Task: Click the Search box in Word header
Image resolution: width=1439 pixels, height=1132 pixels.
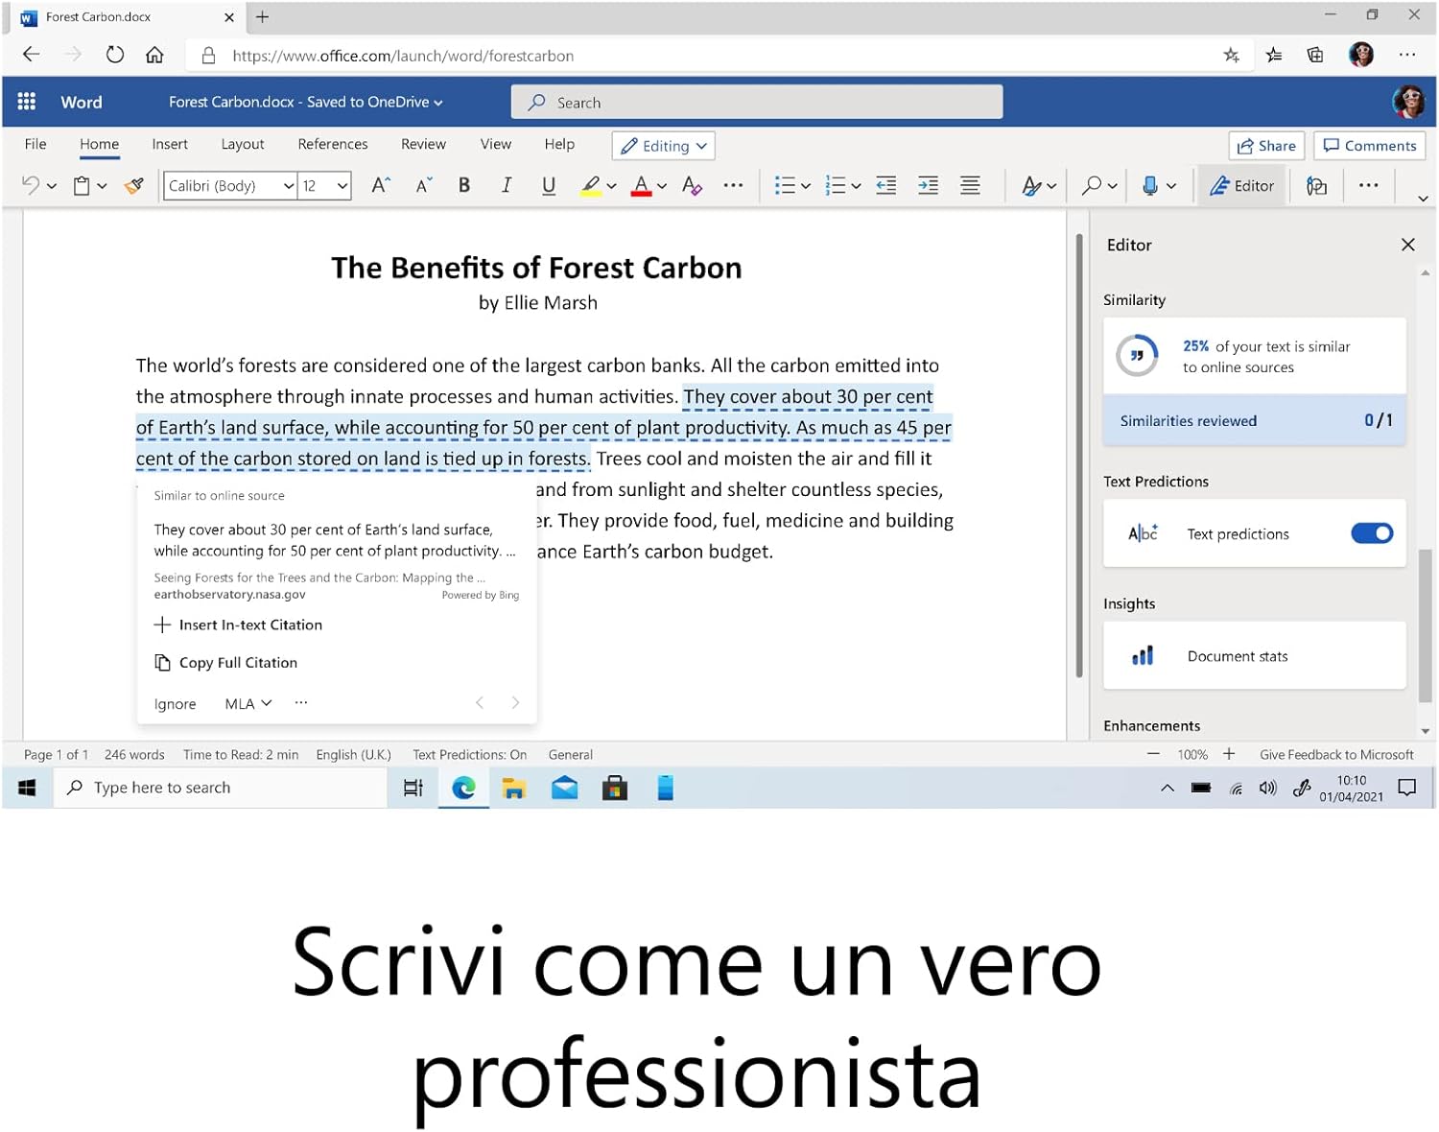Action: [x=756, y=102]
